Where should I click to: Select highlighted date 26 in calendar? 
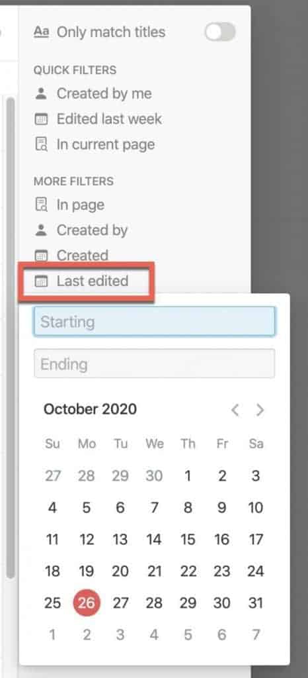(87, 603)
